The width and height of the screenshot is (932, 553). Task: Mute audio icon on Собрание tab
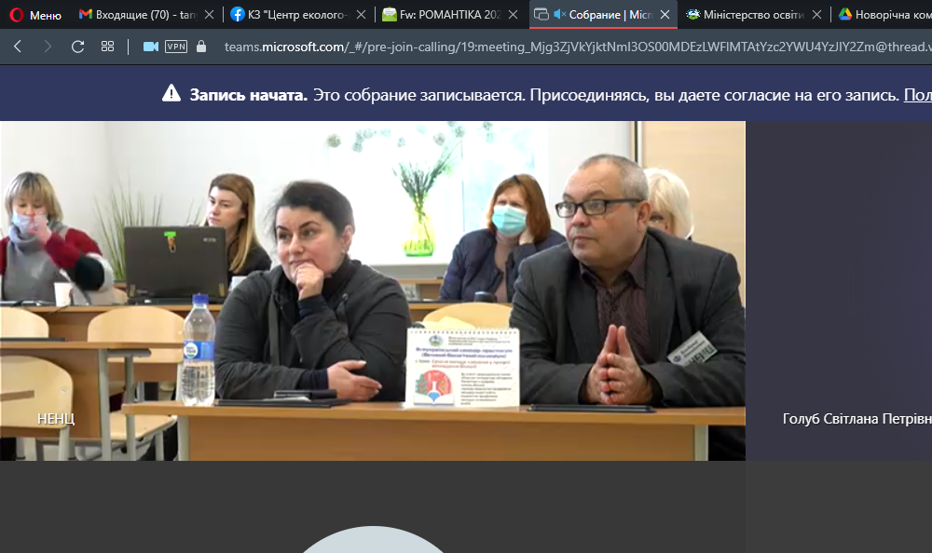[559, 14]
